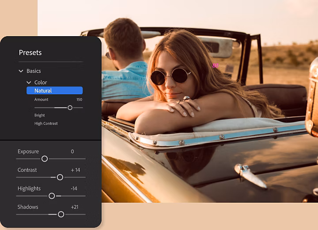
Task: Click the Amount value 150
Action: tap(79, 100)
